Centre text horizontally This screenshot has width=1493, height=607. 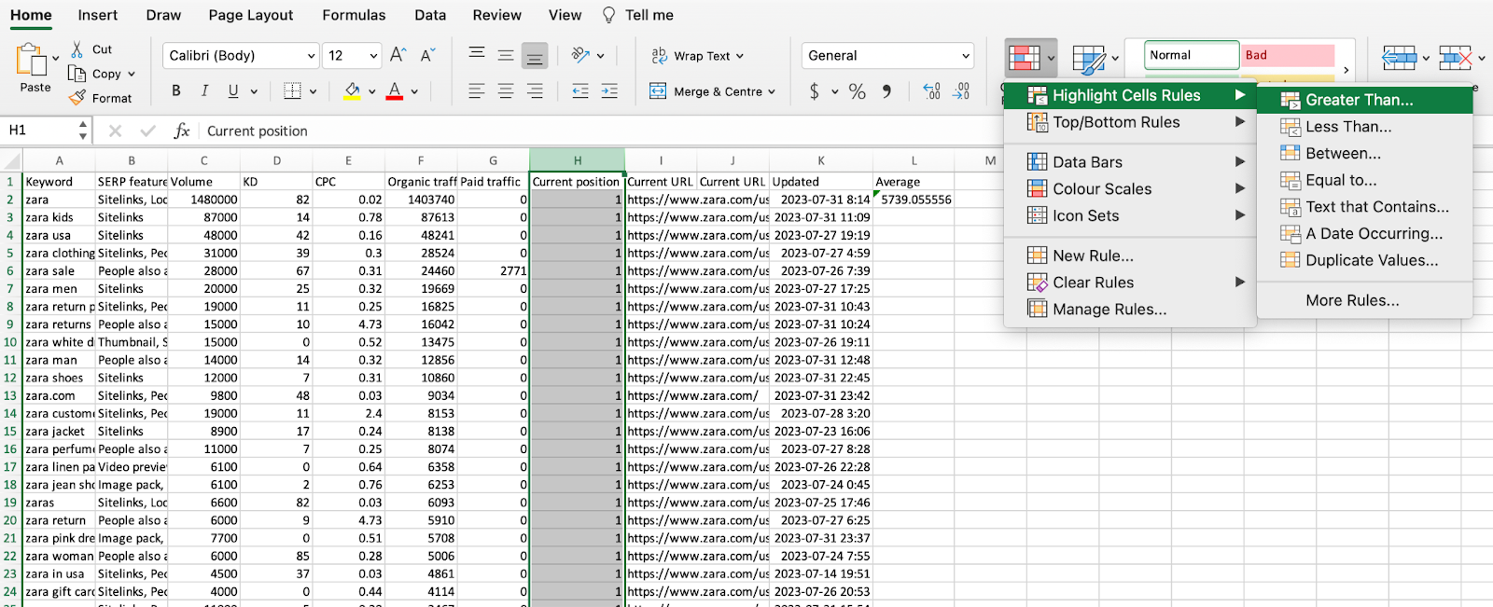pos(506,91)
